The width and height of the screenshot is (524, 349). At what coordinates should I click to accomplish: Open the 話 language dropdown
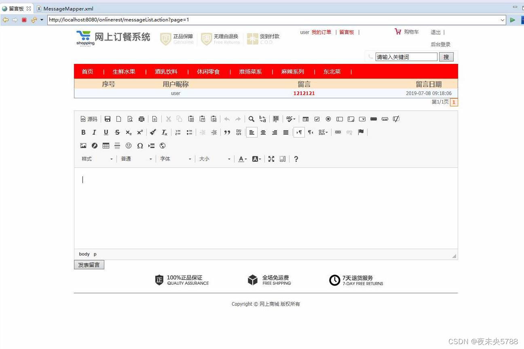[x=323, y=132]
